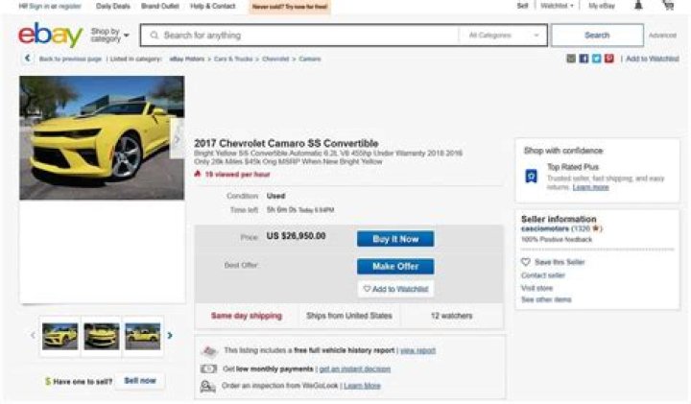
Task: Toggle heart to save this seller
Action: click(526, 262)
